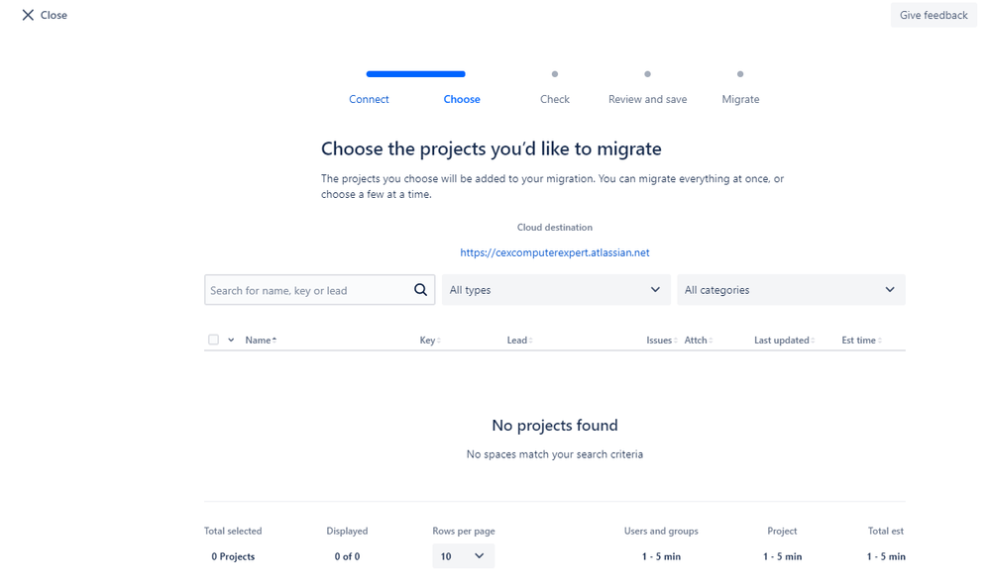Viewport: 989px width, 588px height.
Task: Sort by the Lead column header
Action: (519, 341)
